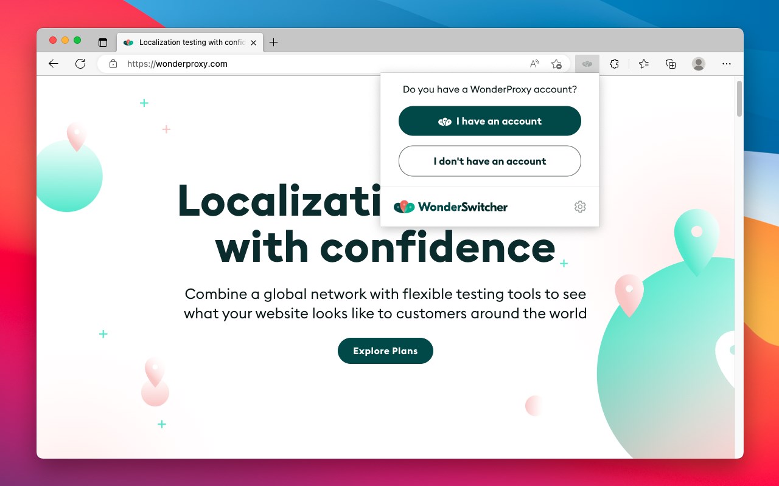Click WonderSwitcher logo in popup
Viewport: 779px width, 486px height.
[450, 207]
